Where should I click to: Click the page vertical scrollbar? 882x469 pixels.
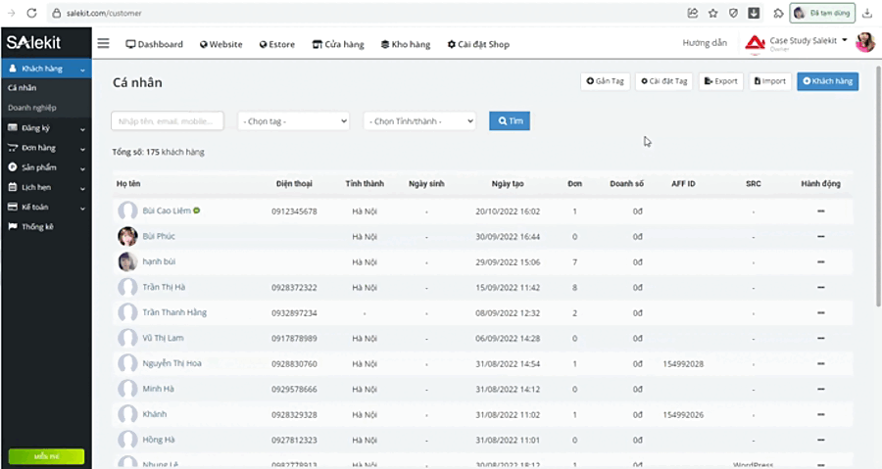tap(878, 185)
